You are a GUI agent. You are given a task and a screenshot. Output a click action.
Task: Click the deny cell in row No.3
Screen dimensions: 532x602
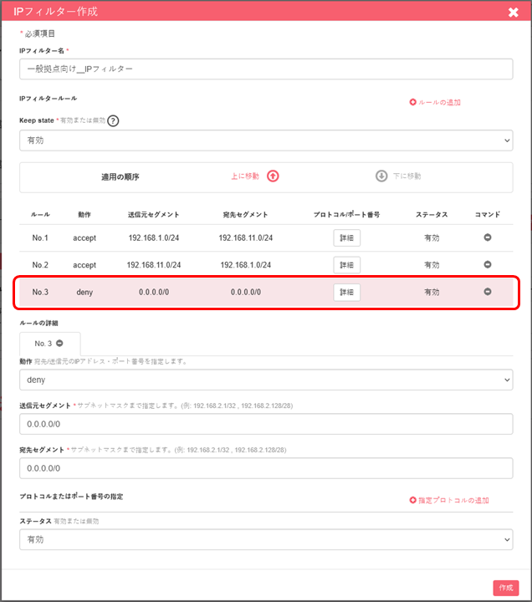84,293
